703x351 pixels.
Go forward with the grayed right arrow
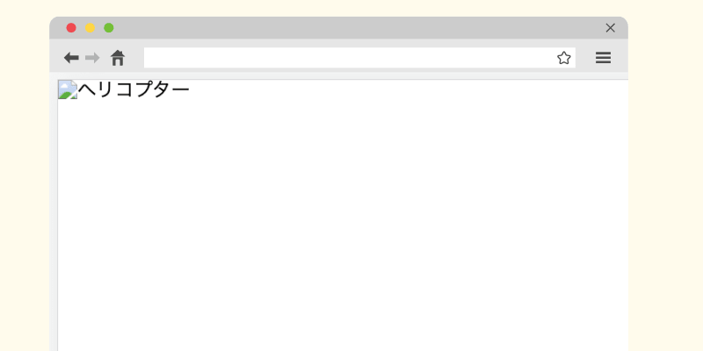pyautogui.click(x=92, y=58)
